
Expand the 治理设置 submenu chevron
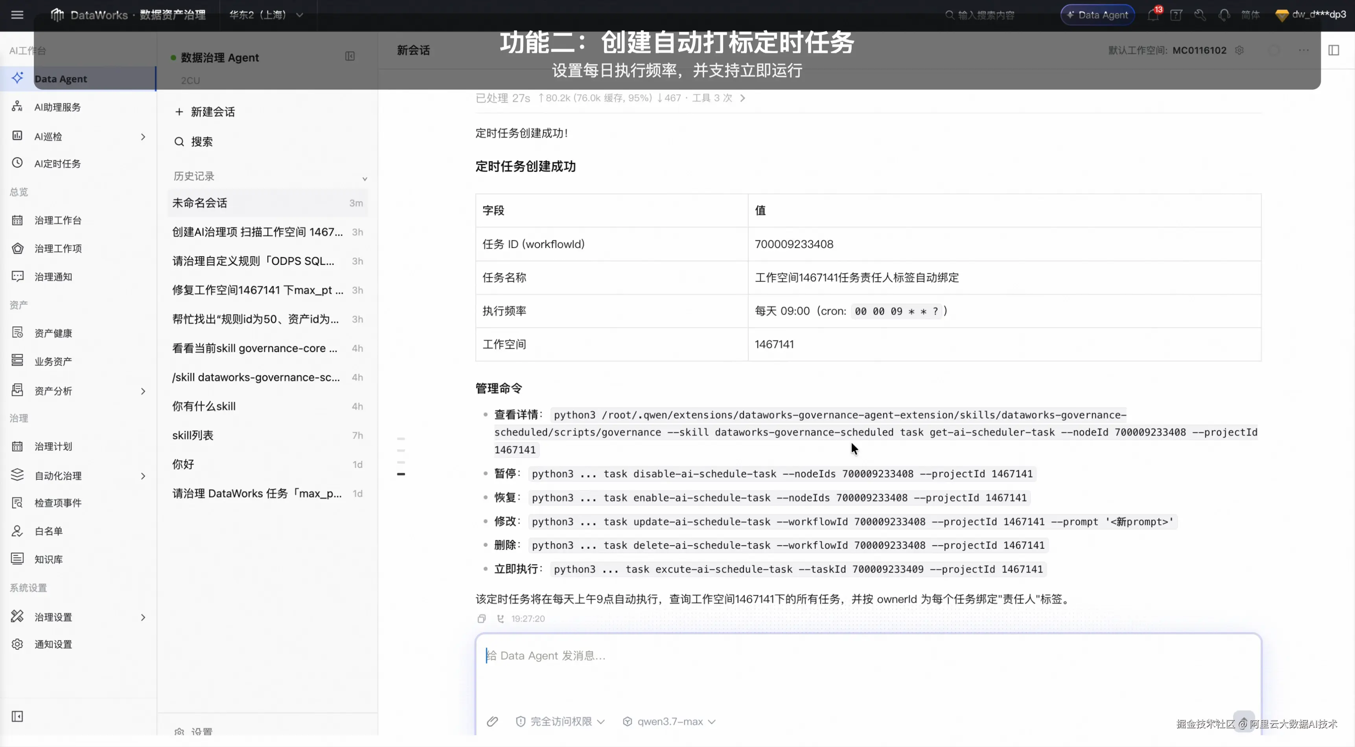143,617
